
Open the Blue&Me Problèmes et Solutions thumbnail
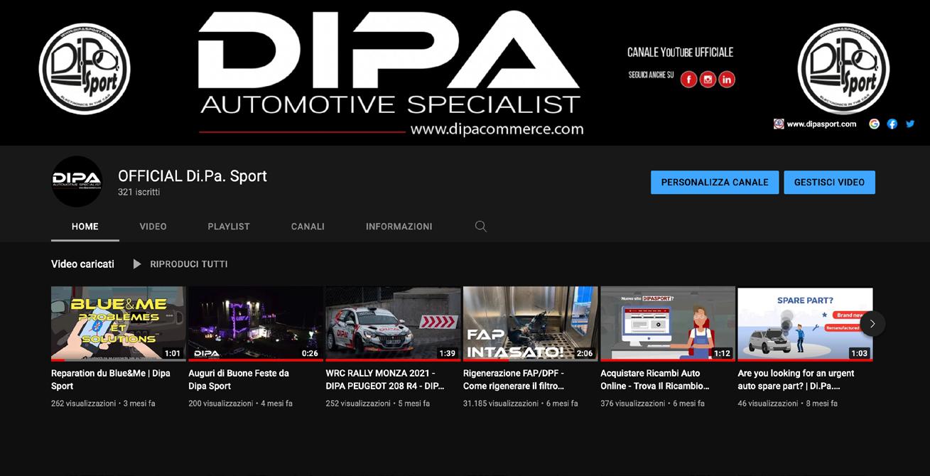point(118,324)
